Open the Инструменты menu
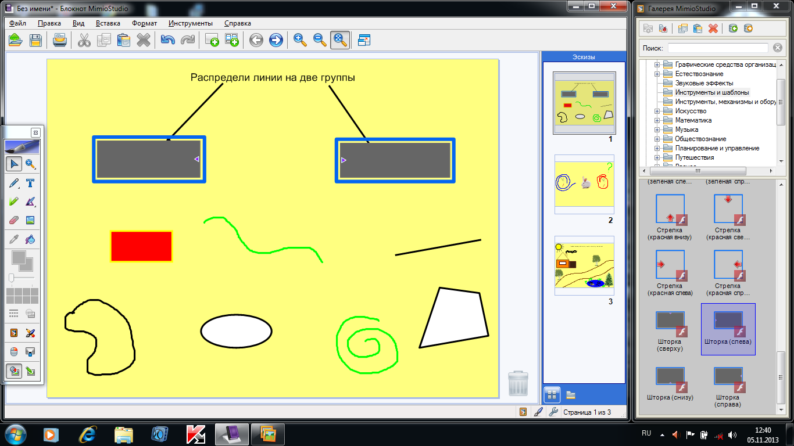Viewport: 794px width, 446px height. click(x=191, y=23)
